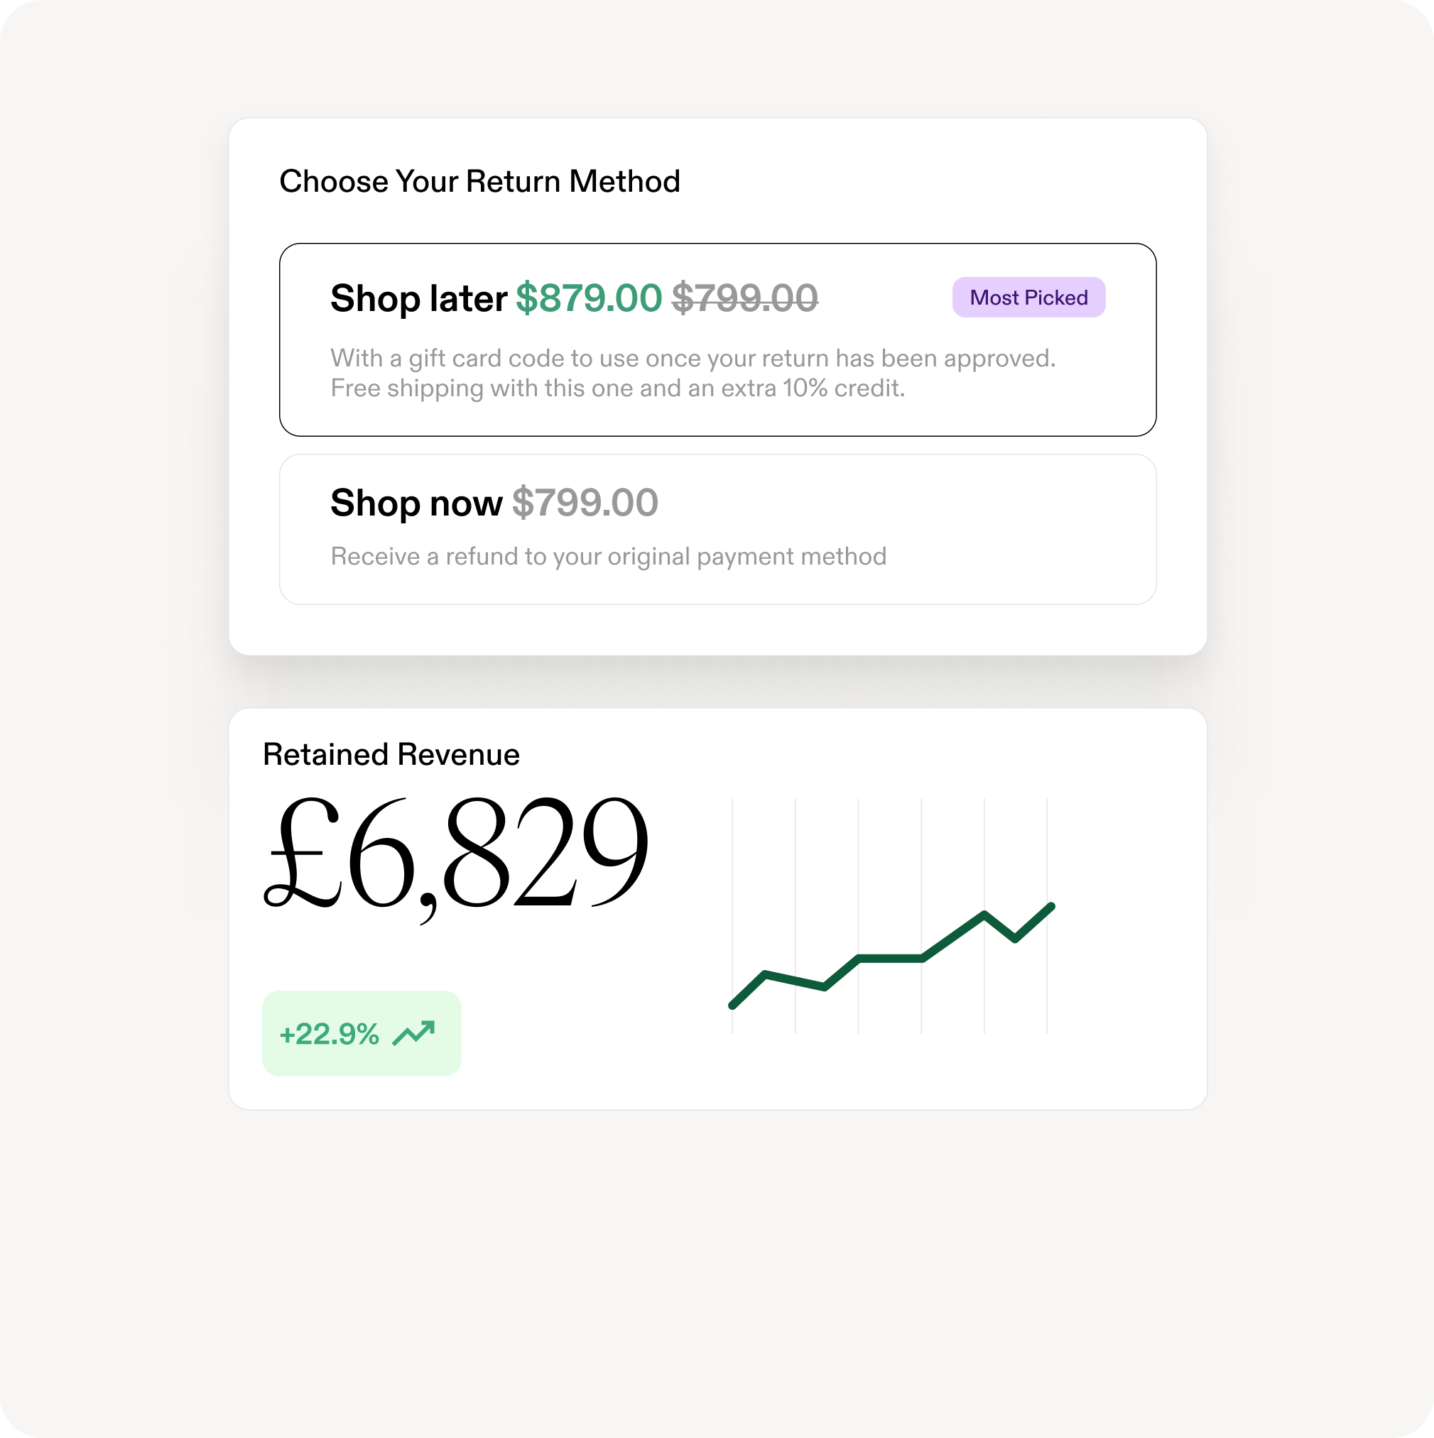Click the refund to original payment text

point(608,556)
